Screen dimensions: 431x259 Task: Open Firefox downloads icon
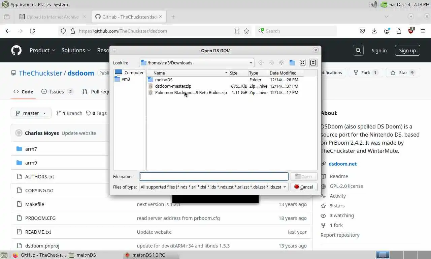(374, 31)
